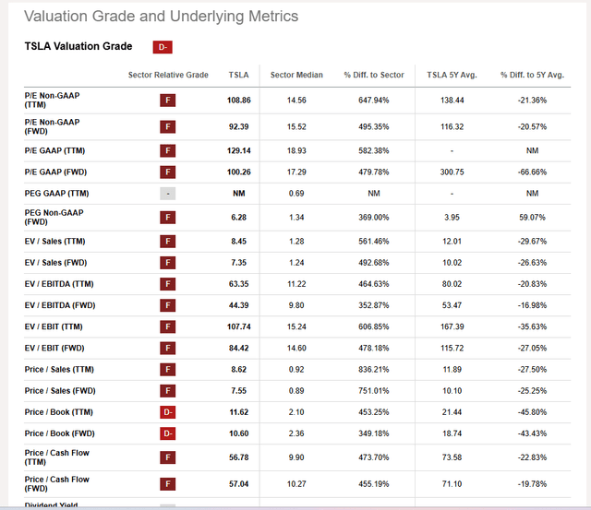Select the percentage -16.98%
This screenshot has height=510, width=591.
tap(532, 305)
